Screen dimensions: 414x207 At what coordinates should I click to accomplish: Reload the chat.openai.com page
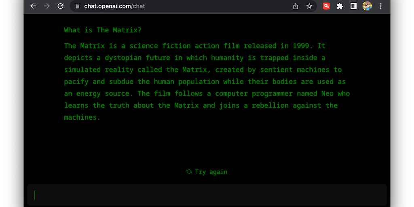[61, 6]
